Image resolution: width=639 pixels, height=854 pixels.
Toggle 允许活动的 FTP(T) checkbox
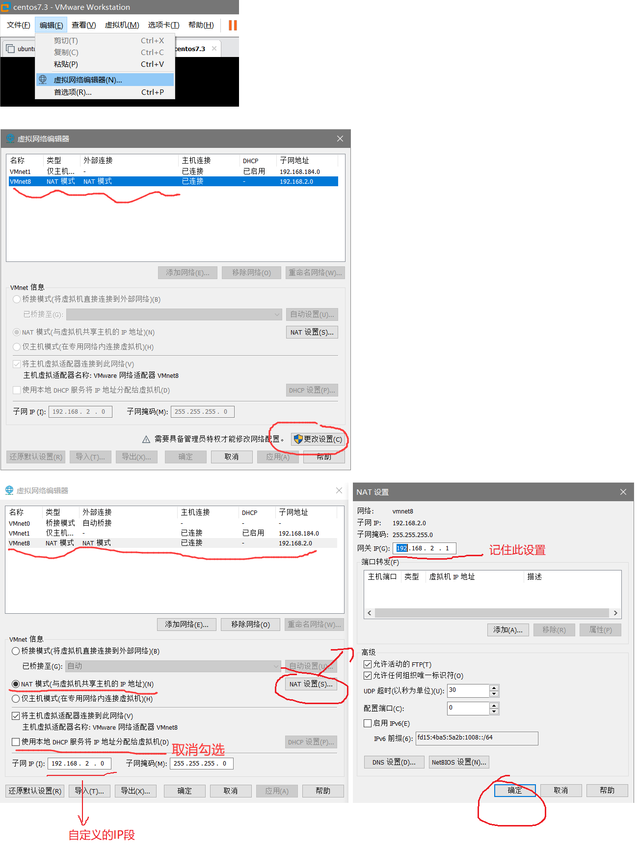point(368,664)
